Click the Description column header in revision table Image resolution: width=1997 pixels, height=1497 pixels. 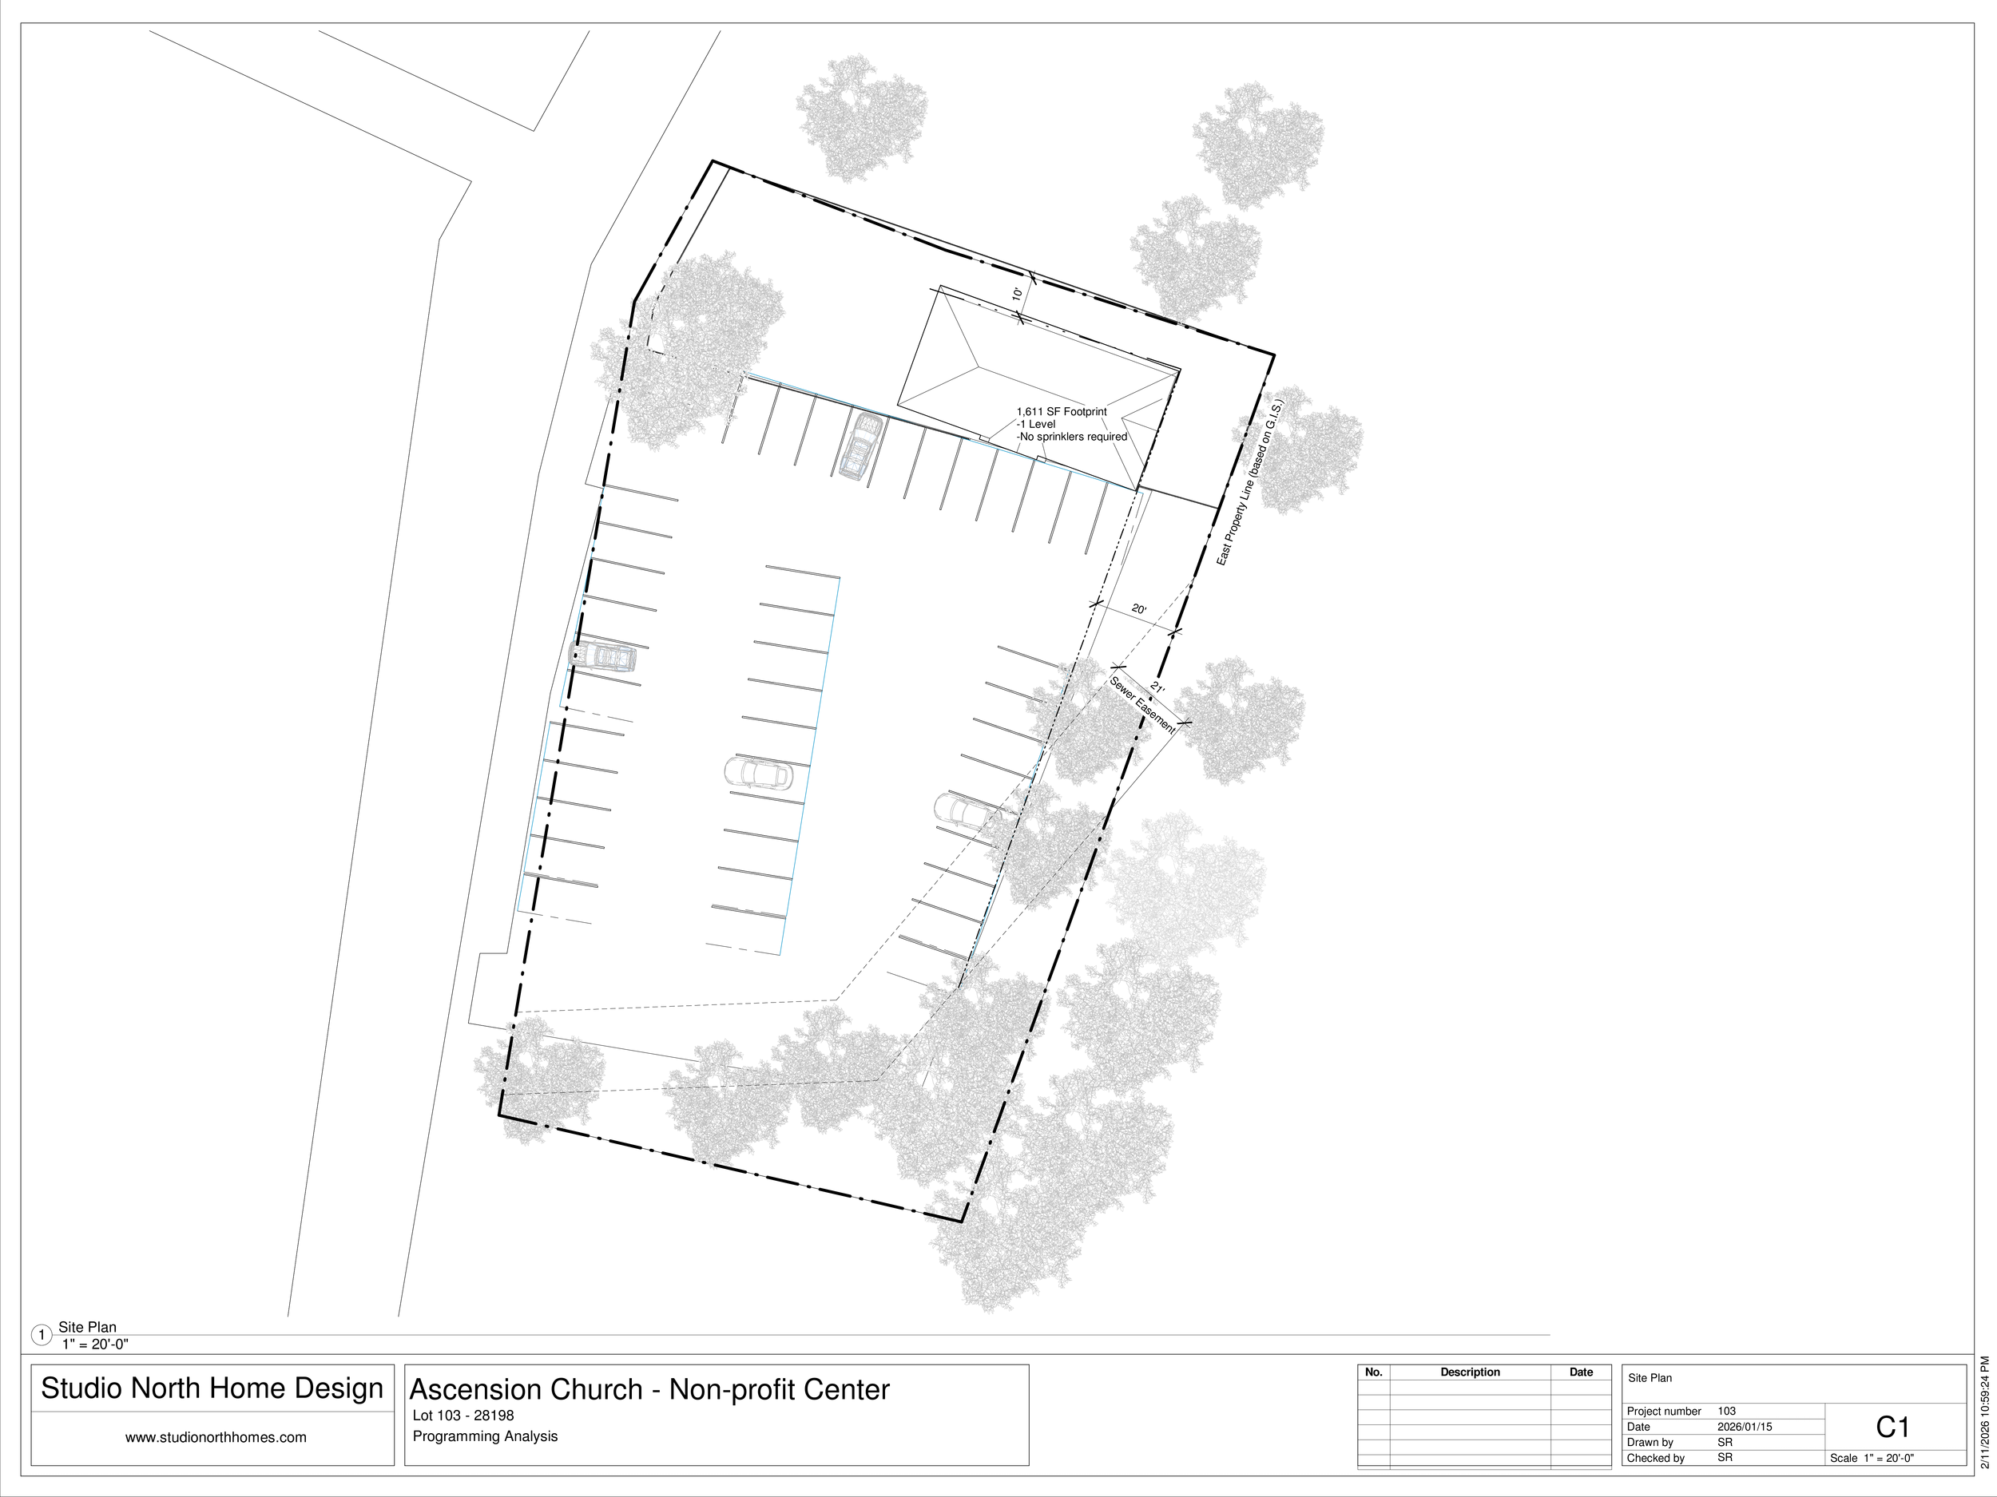click(x=1470, y=1372)
